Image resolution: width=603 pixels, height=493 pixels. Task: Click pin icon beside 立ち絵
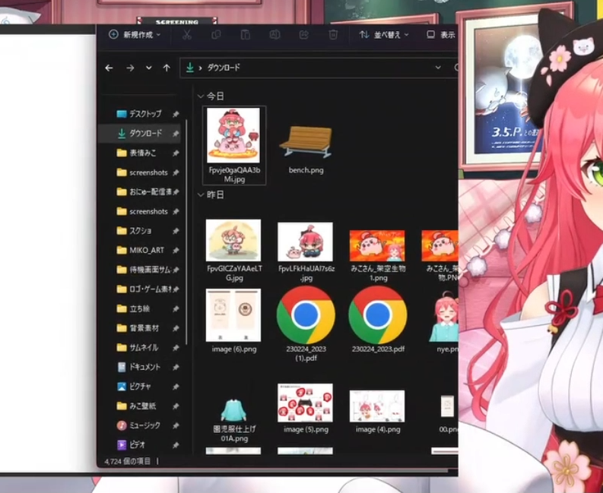[x=176, y=309]
